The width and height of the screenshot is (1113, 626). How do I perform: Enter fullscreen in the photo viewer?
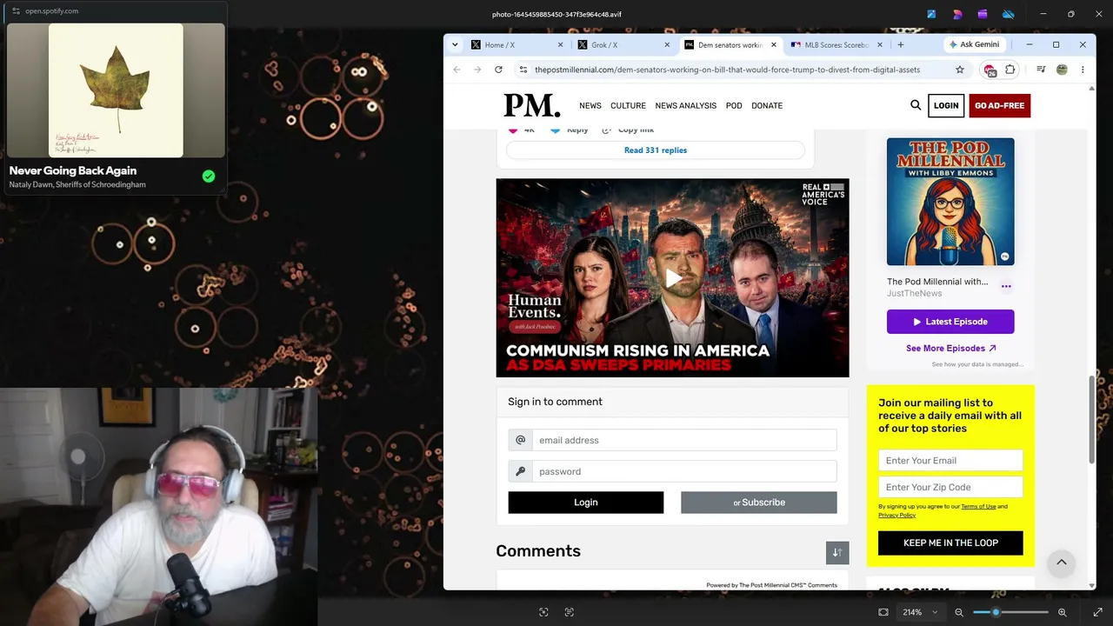[1097, 612]
